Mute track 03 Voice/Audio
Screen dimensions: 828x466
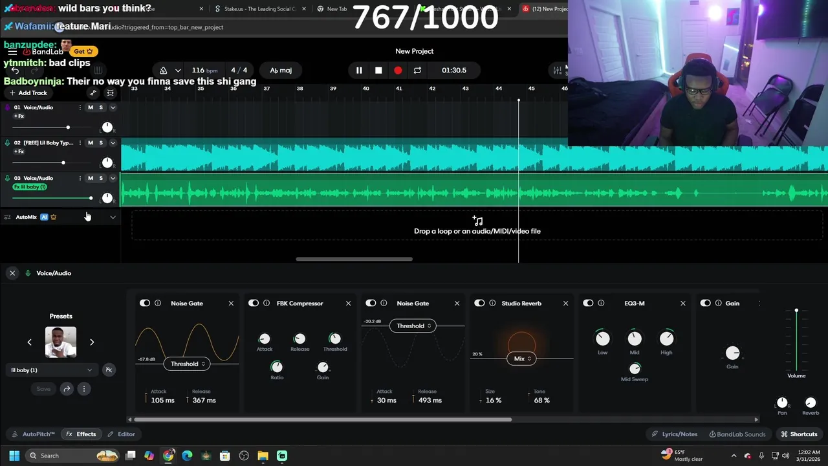pyautogui.click(x=91, y=178)
